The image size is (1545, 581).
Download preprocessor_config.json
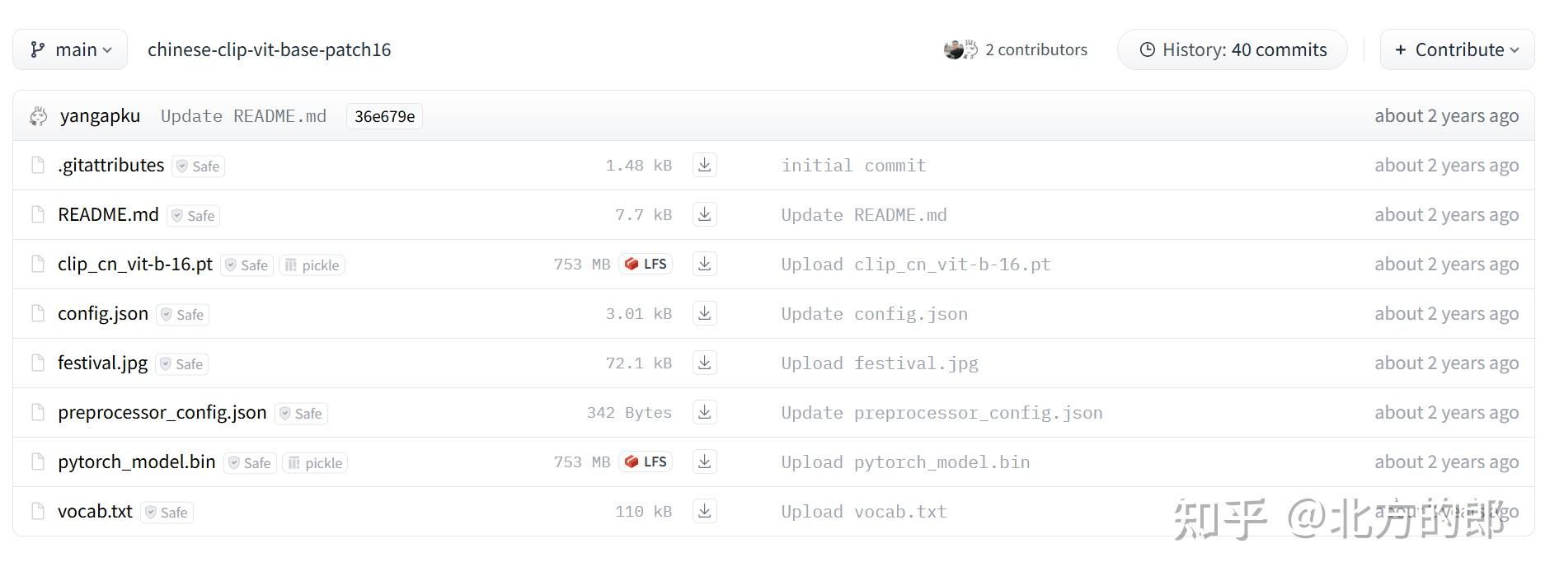pyautogui.click(x=704, y=412)
